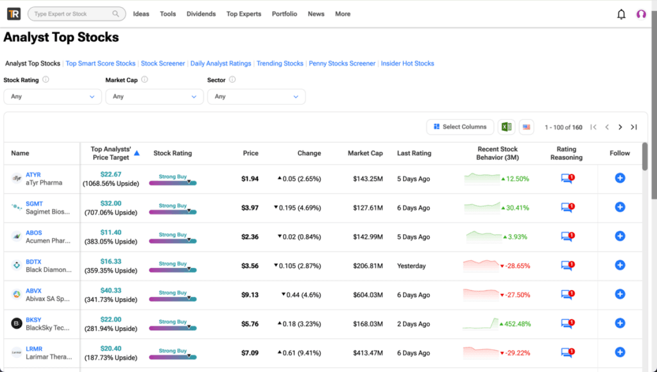
Task: Click the $22.67 price target for ATYR
Action: [x=110, y=174]
